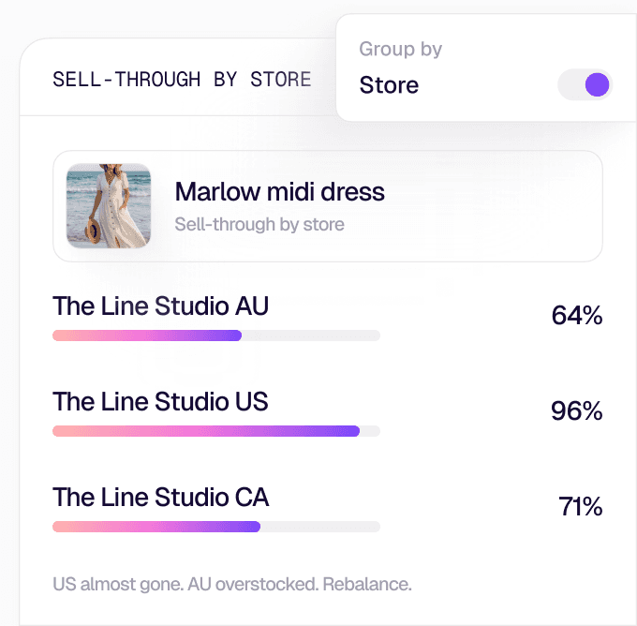The image size is (637, 626).
Task: Click the CA sell-through progress bar
Action: (x=216, y=527)
